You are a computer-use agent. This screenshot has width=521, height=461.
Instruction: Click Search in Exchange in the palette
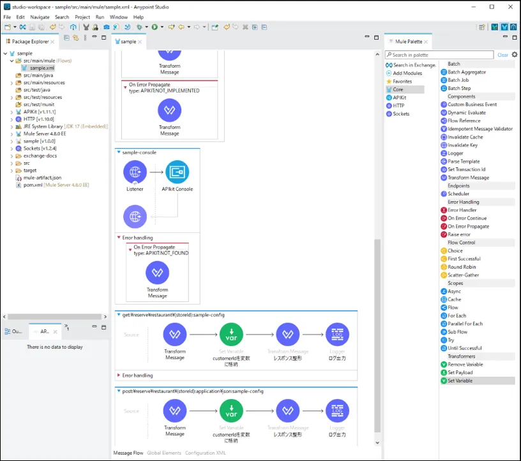coord(411,65)
